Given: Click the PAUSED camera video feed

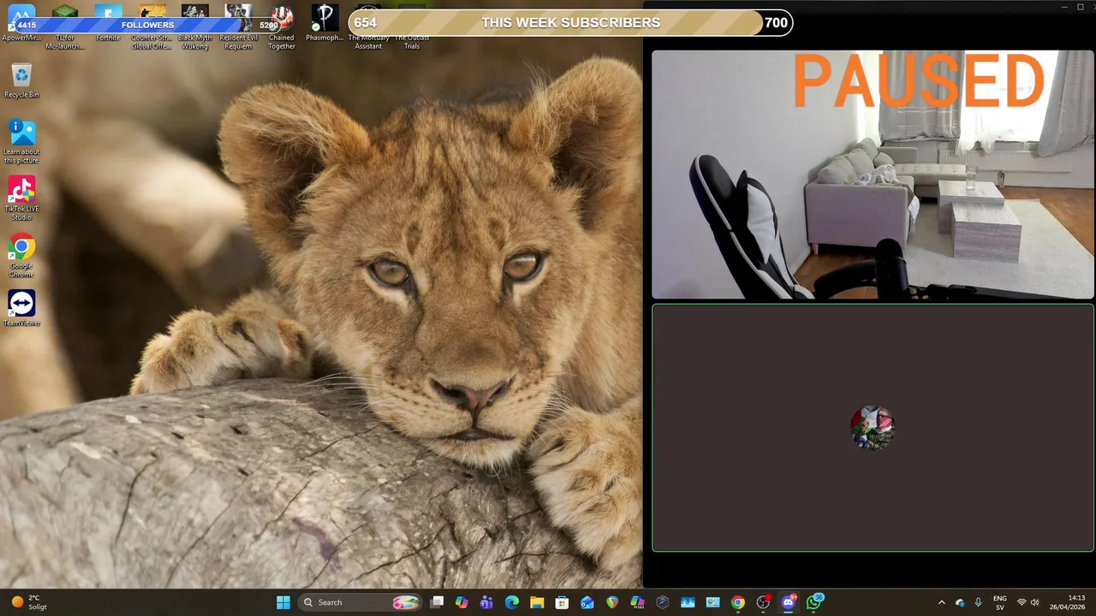Looking at the screenshot, I should 873,175.
